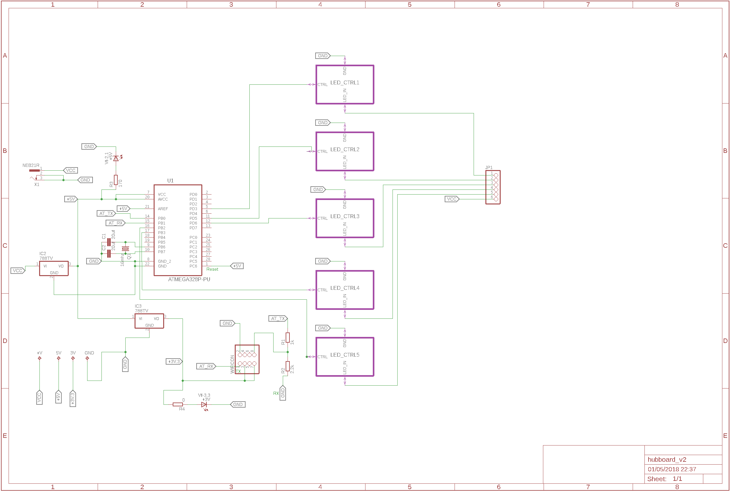Select GND label above the +5V LED
The image size is (730, 492).
point(89,146)
